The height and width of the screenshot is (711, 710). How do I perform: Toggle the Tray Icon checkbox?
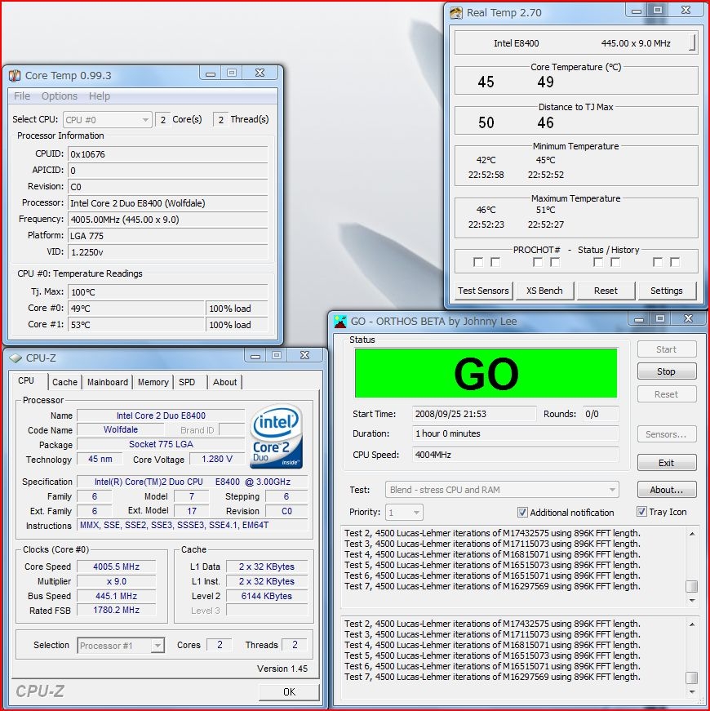[641, 512]
